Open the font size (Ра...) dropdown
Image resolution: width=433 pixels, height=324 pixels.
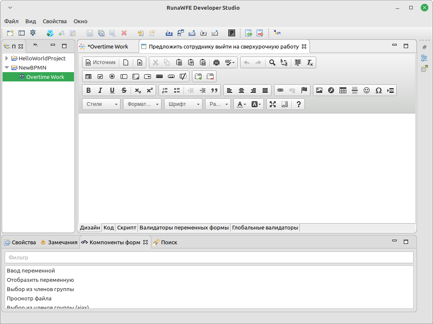(218, 104)
